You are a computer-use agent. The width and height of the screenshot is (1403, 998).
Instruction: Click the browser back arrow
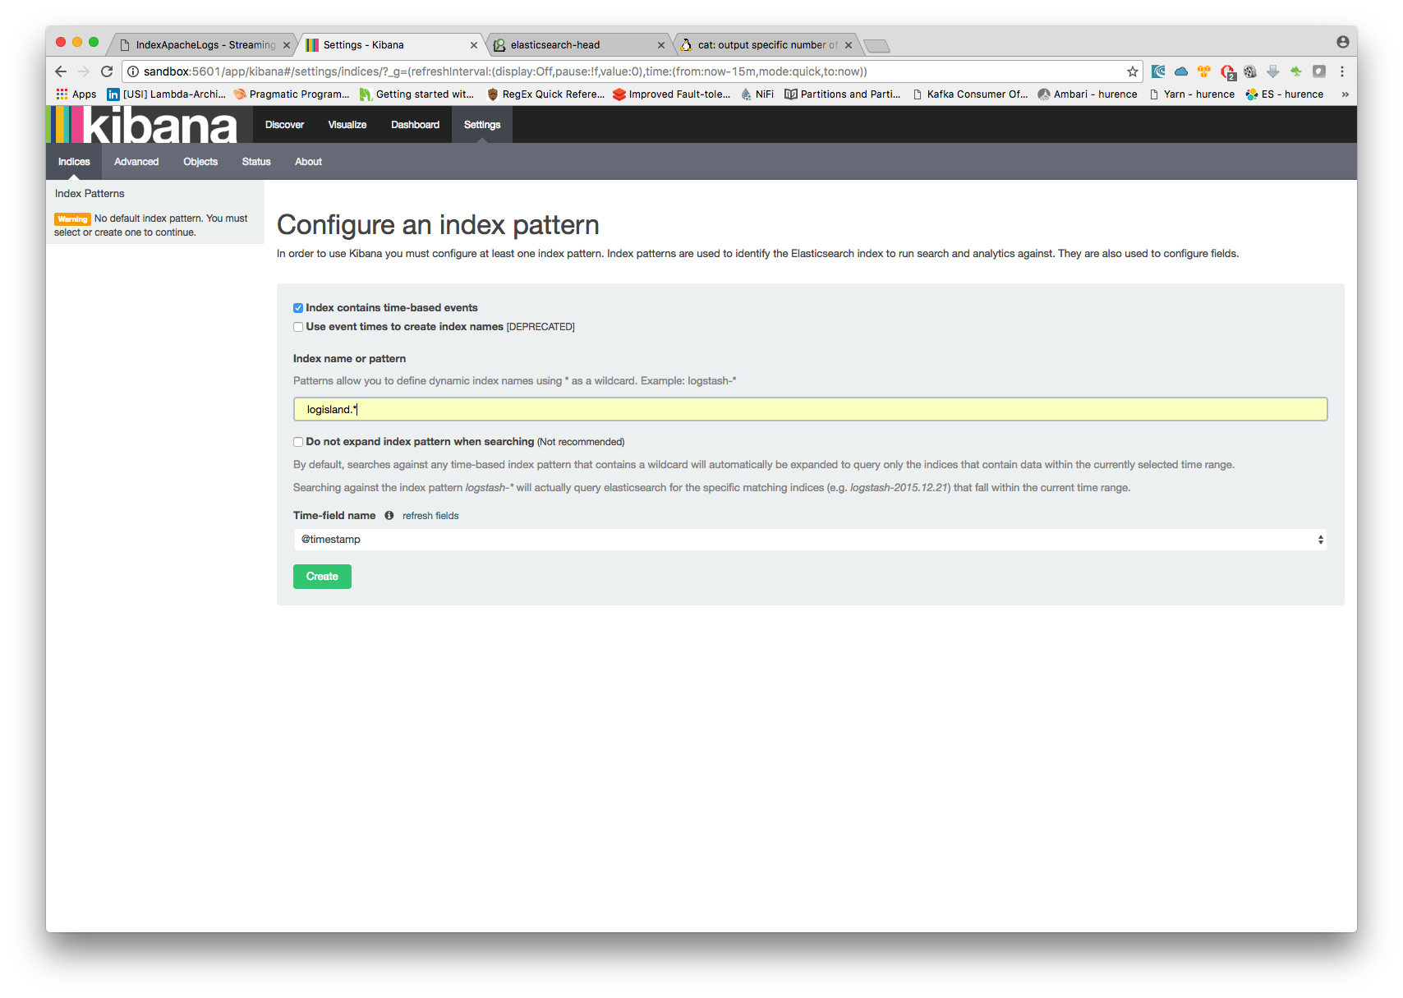(60, 71)
